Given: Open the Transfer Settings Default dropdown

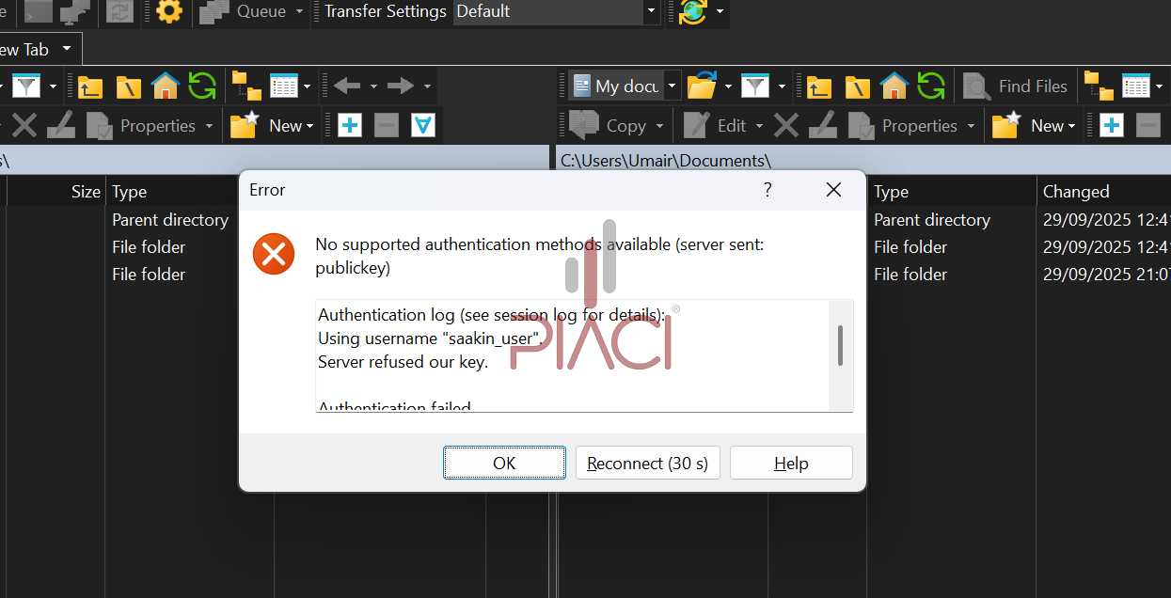Looking at the screenshot, I should click(652, 11).
